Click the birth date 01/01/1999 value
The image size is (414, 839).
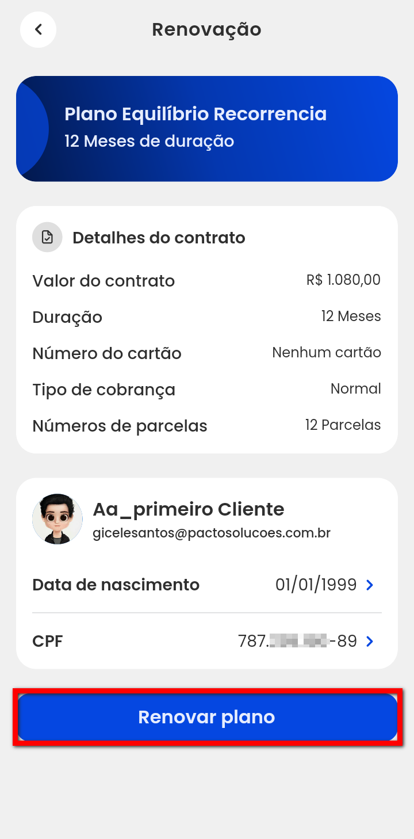316,585
